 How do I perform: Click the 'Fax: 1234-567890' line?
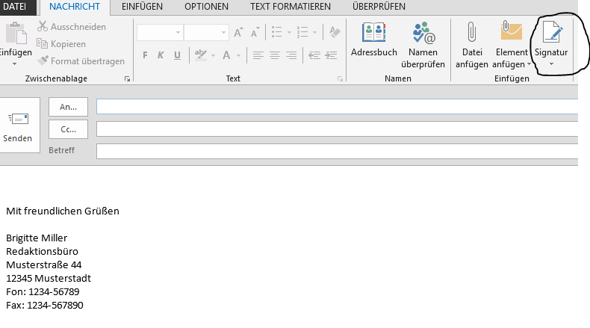[44, 305]
